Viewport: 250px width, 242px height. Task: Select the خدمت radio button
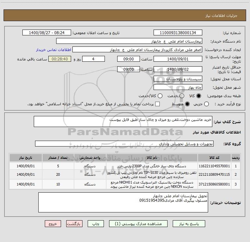click(182, 96)
